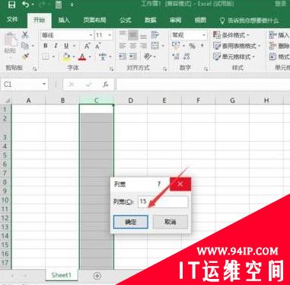The width and height of the screenshot is (290, 285).
Task: Confirm column width with 确定 button
Action: coord(131,222)
